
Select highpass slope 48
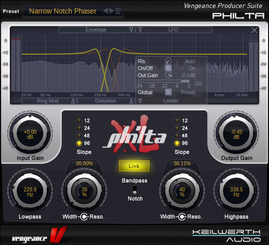[x=177, y=136]
